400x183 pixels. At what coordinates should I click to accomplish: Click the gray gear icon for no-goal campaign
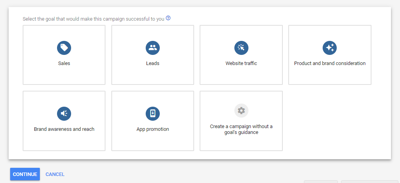pyautogui.click(x=241, y=111)
